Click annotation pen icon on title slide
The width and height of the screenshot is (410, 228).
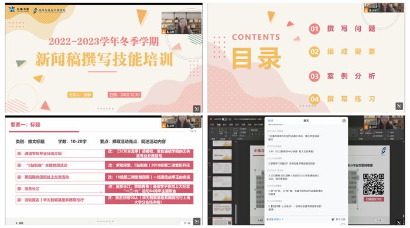tap(197, 108)
